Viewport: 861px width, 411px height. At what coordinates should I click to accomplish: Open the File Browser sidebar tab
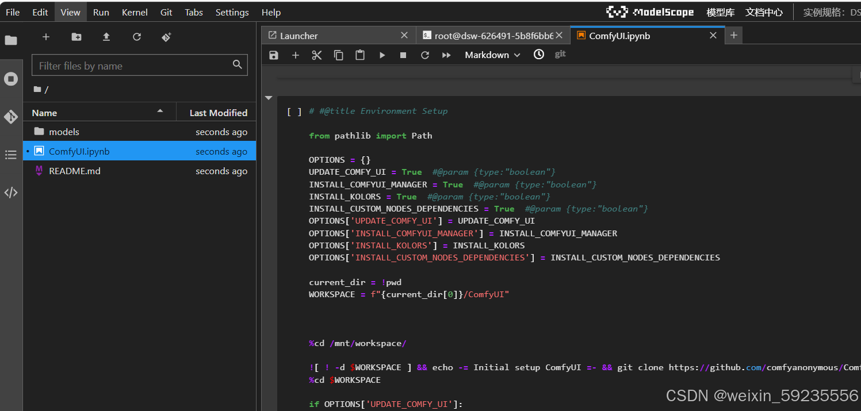pos(11,40)
